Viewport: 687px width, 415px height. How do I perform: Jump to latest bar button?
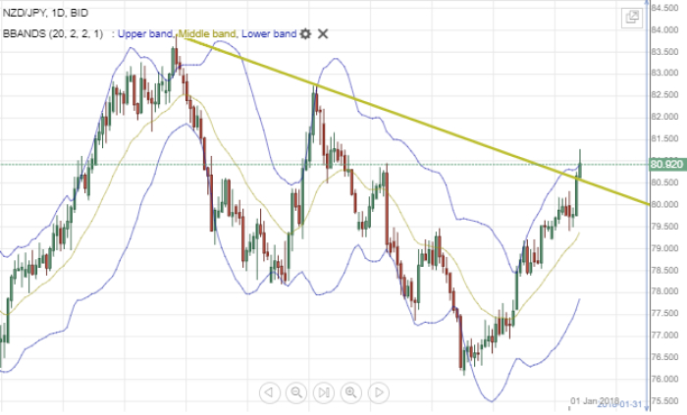[324, 392]
